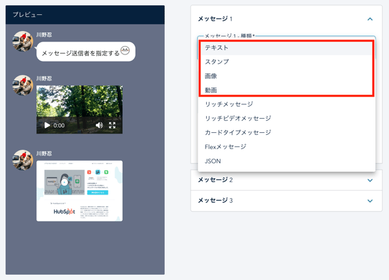Viewport: 389px width, 280px height.
Task: Select テキスト from the type dropdown
Action: (217, 47)
